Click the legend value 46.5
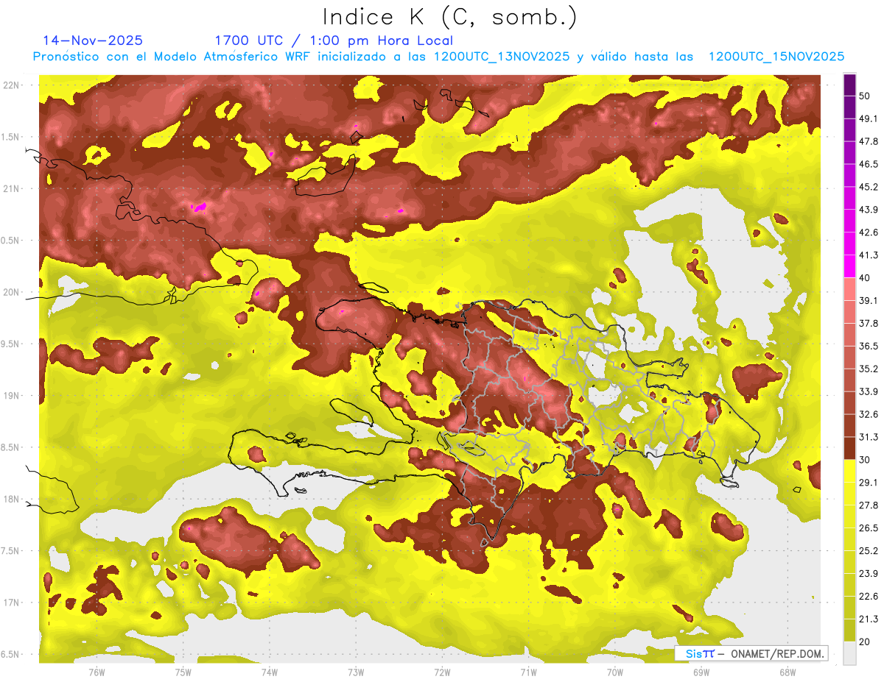 869,164
